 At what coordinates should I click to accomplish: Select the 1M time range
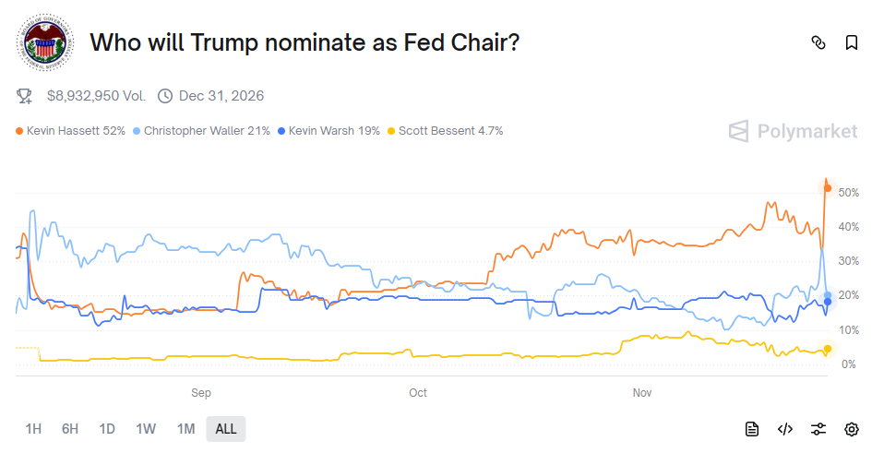(x=185, y=429)
